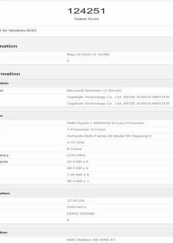Click the '4.70 GHz' value
This screenshot has height=243, width=173.
(75, 142)
